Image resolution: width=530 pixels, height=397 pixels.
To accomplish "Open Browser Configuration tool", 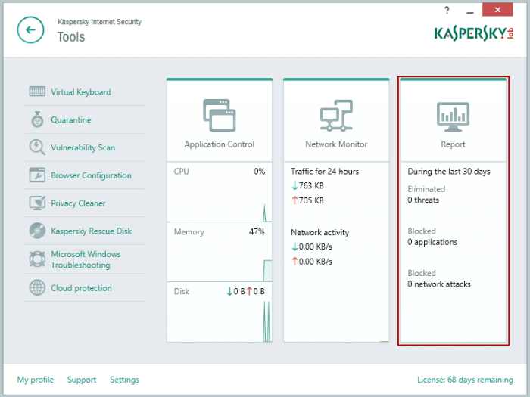I will (92, 175).
